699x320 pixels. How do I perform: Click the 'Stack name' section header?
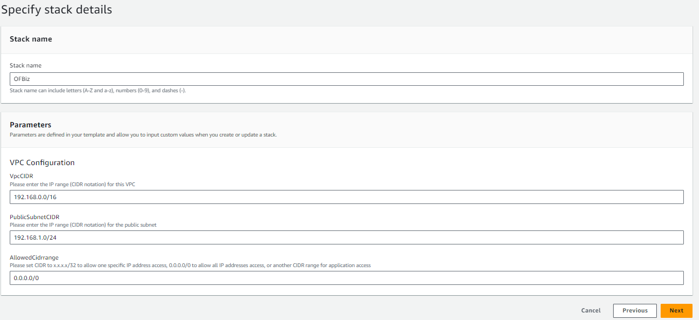click(x=31, y=39)
